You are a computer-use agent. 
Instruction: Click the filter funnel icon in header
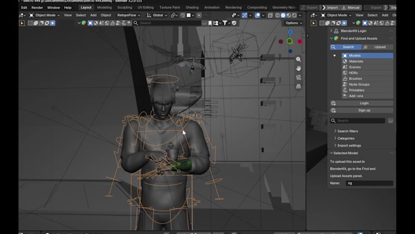225,23
